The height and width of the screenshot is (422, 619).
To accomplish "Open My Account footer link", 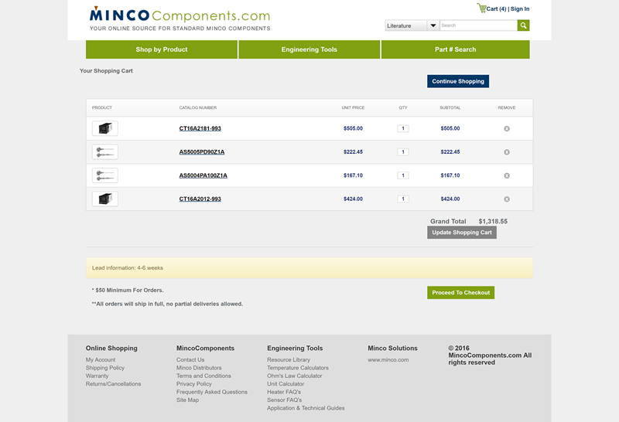I will click(x=101, y=359).
